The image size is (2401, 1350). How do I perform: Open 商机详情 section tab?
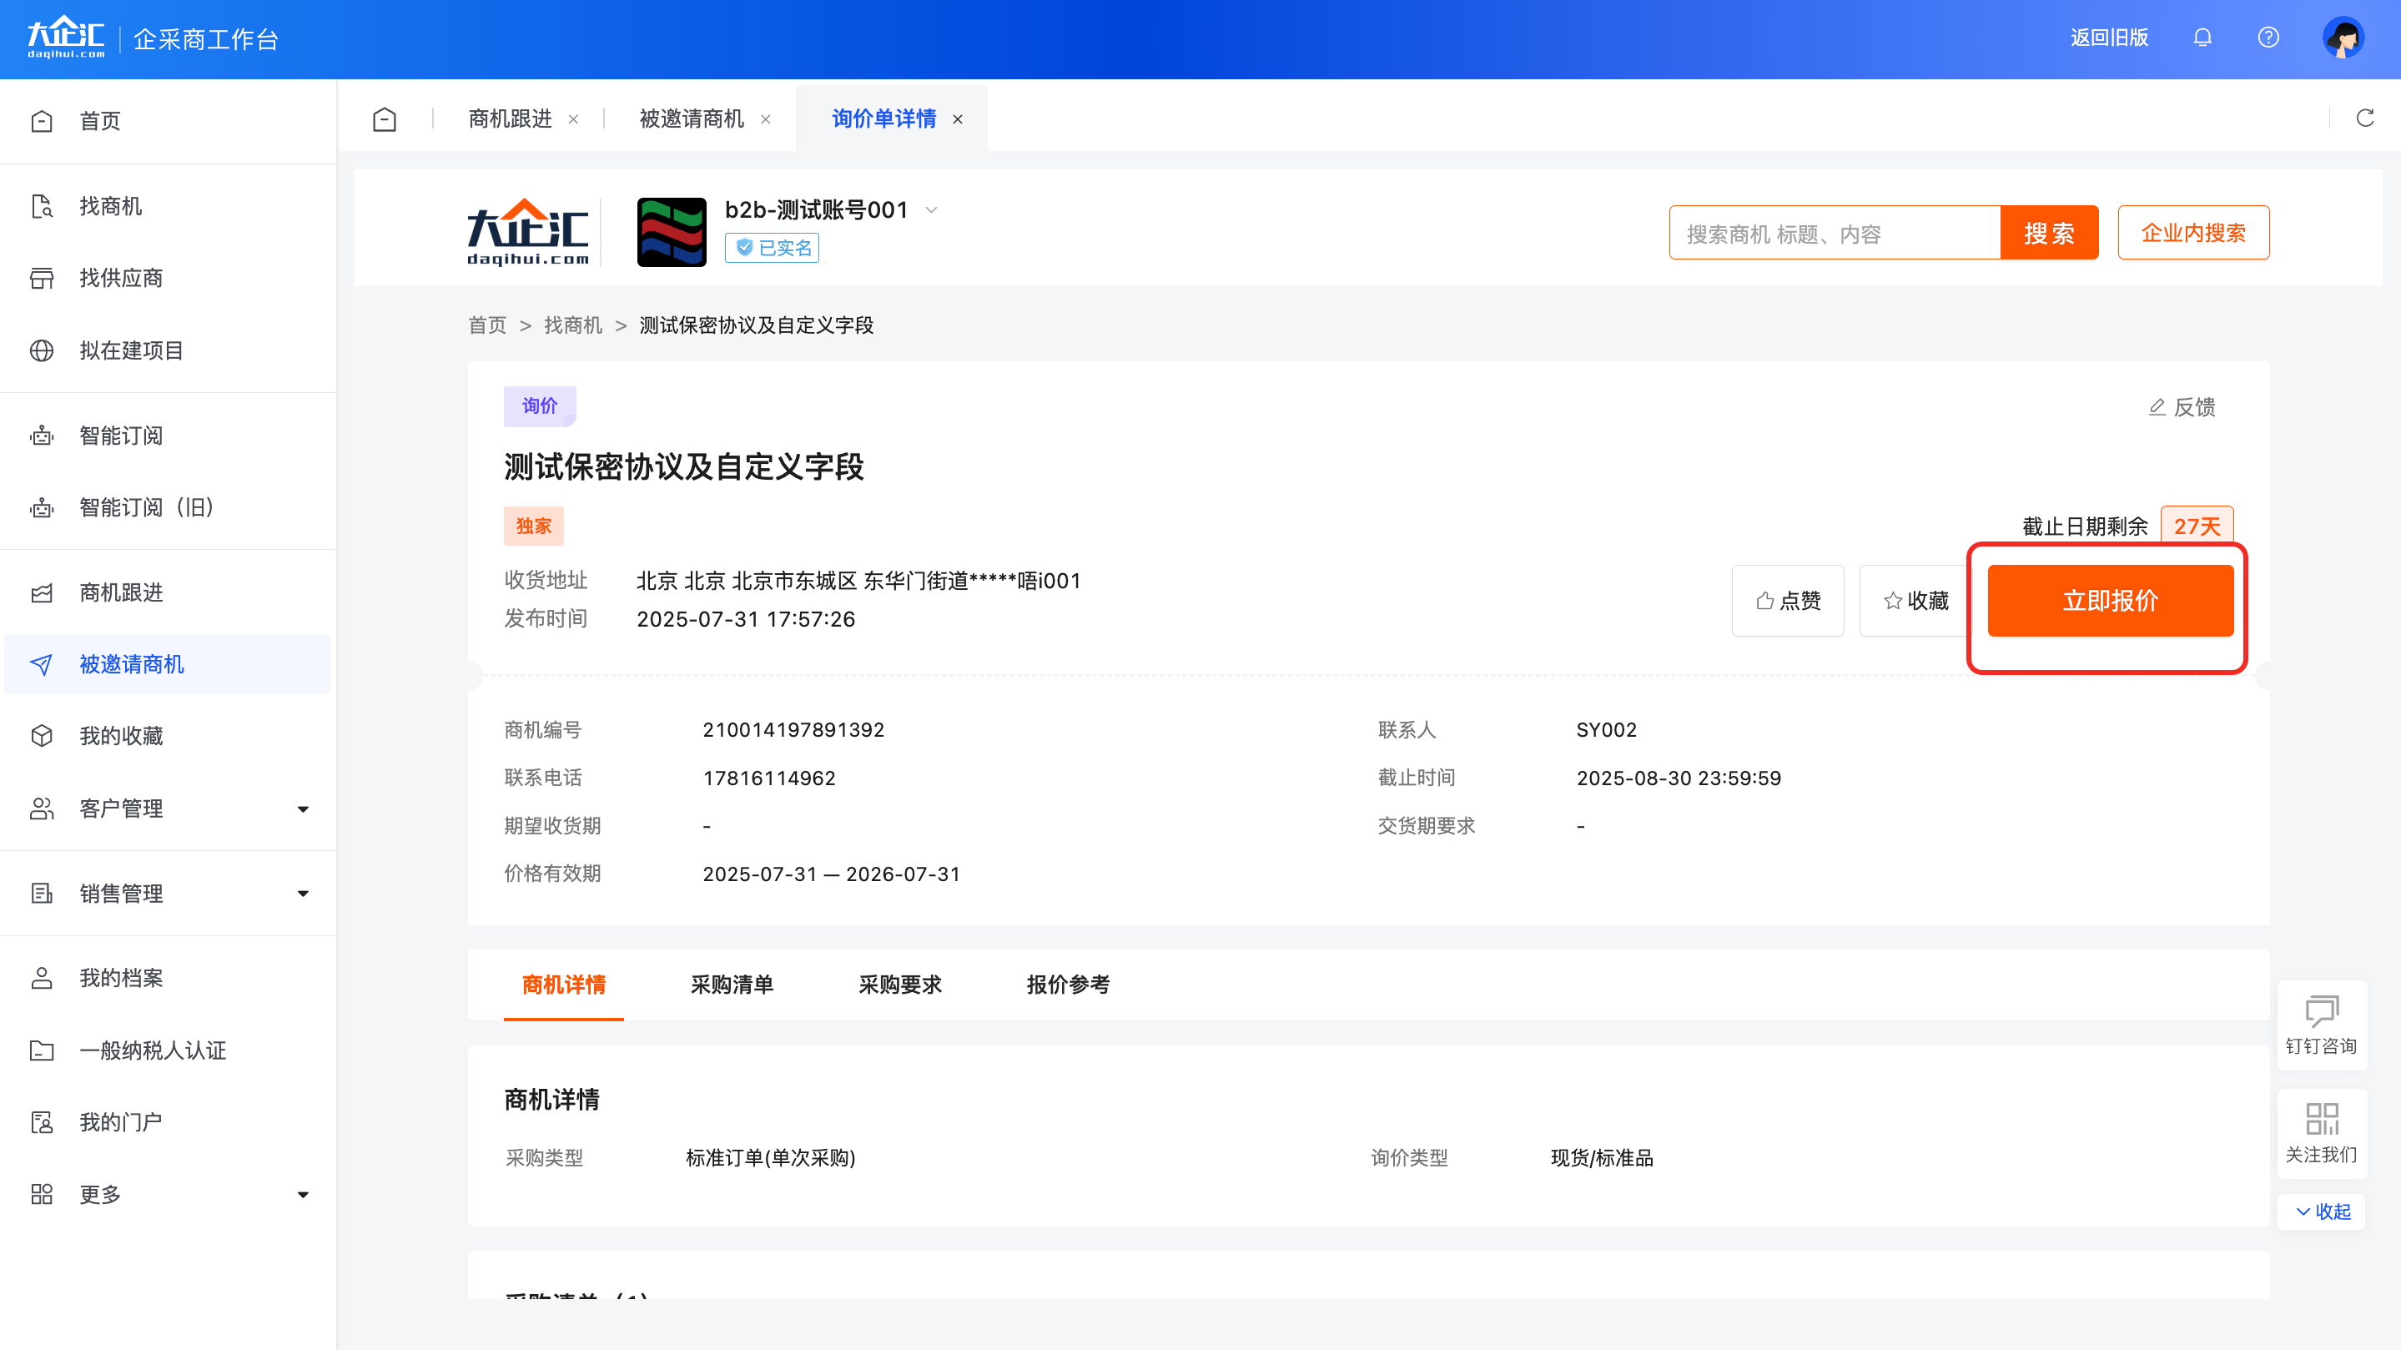click(564, 985)
